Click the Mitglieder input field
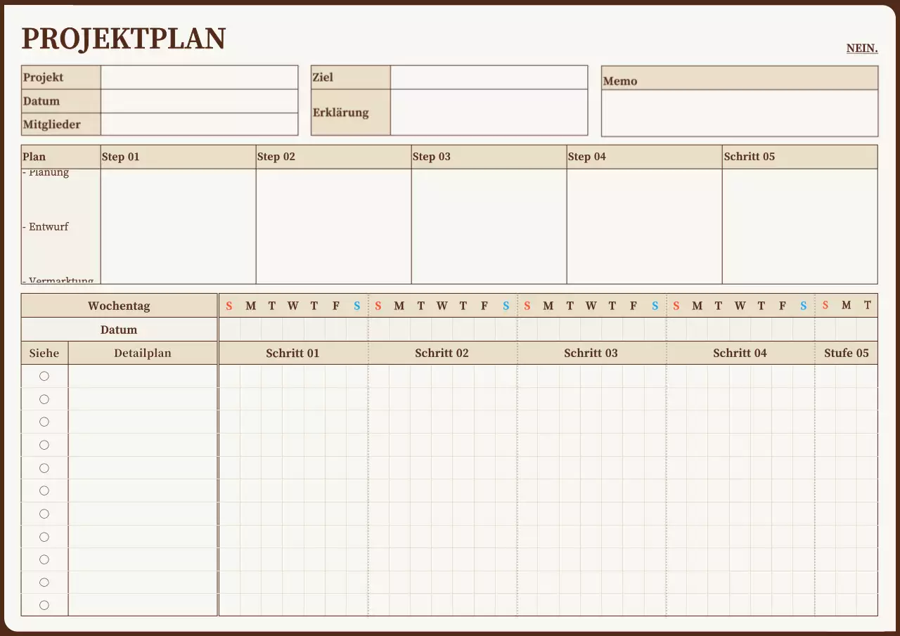900x636 pixels. click(199, 124)
